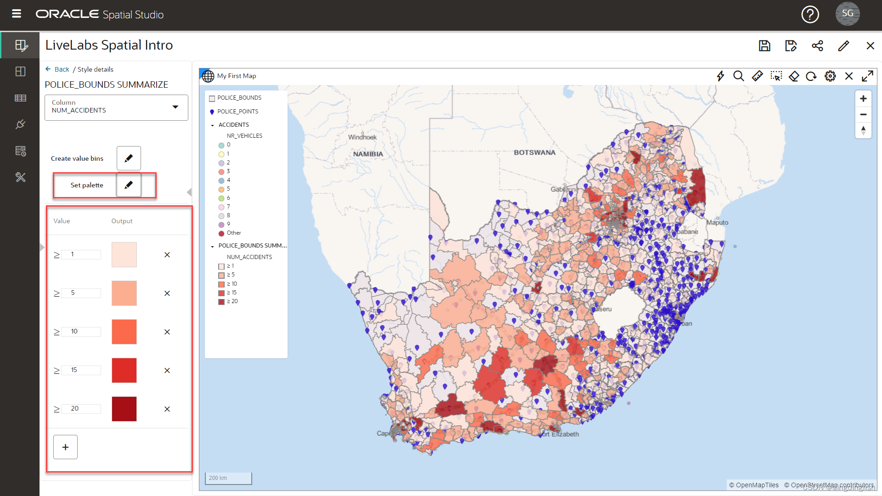
Task: Click the value field containing 10
Action: (x=81, y=332)
